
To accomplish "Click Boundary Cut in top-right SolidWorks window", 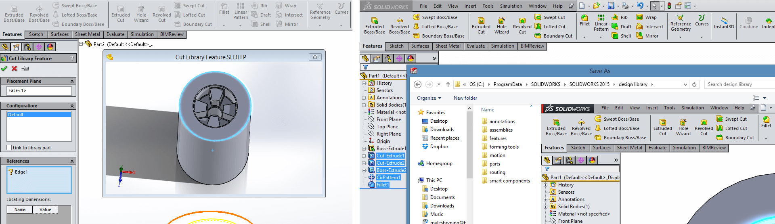I will (553, 36).
